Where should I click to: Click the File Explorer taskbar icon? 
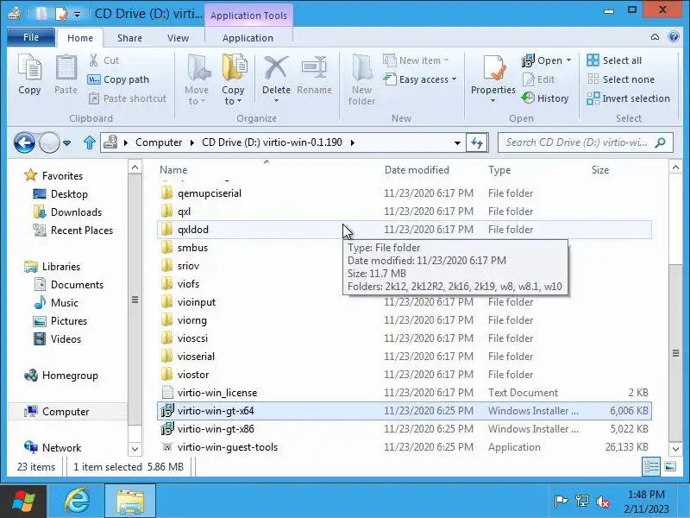(x=130, y=502)
